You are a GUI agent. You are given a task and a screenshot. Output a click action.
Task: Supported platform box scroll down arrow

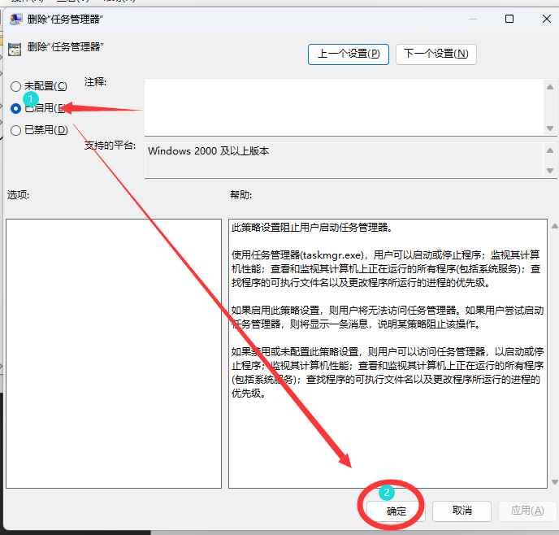click(550, 171)
